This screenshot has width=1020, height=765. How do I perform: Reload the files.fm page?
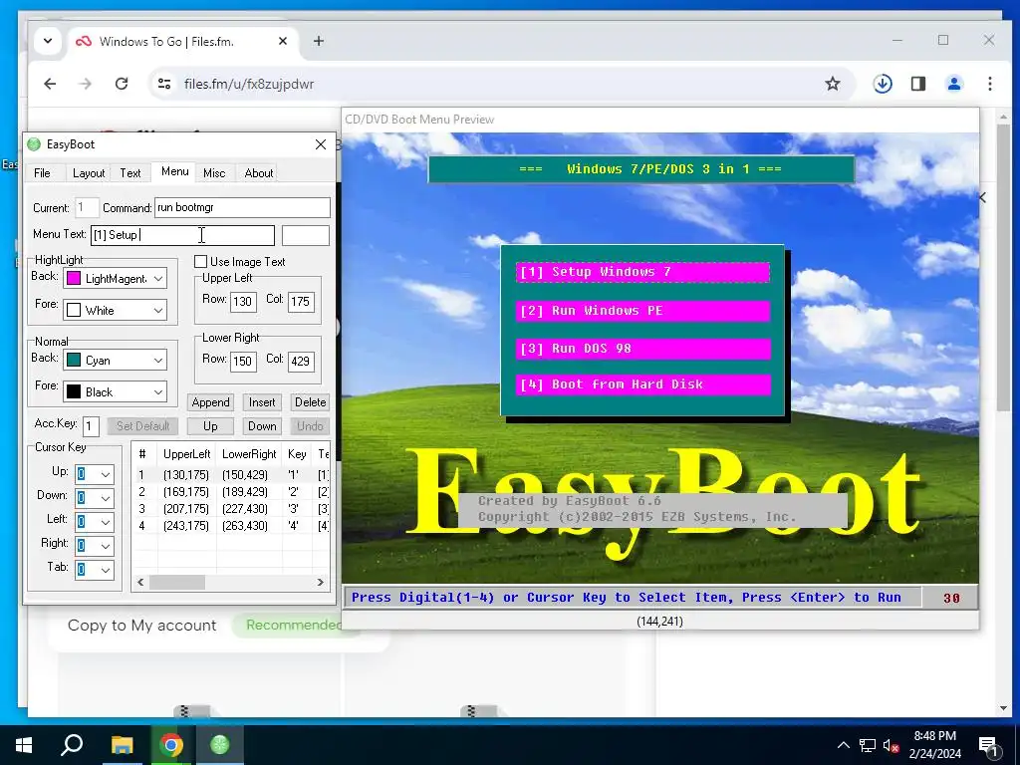[121, 84]
